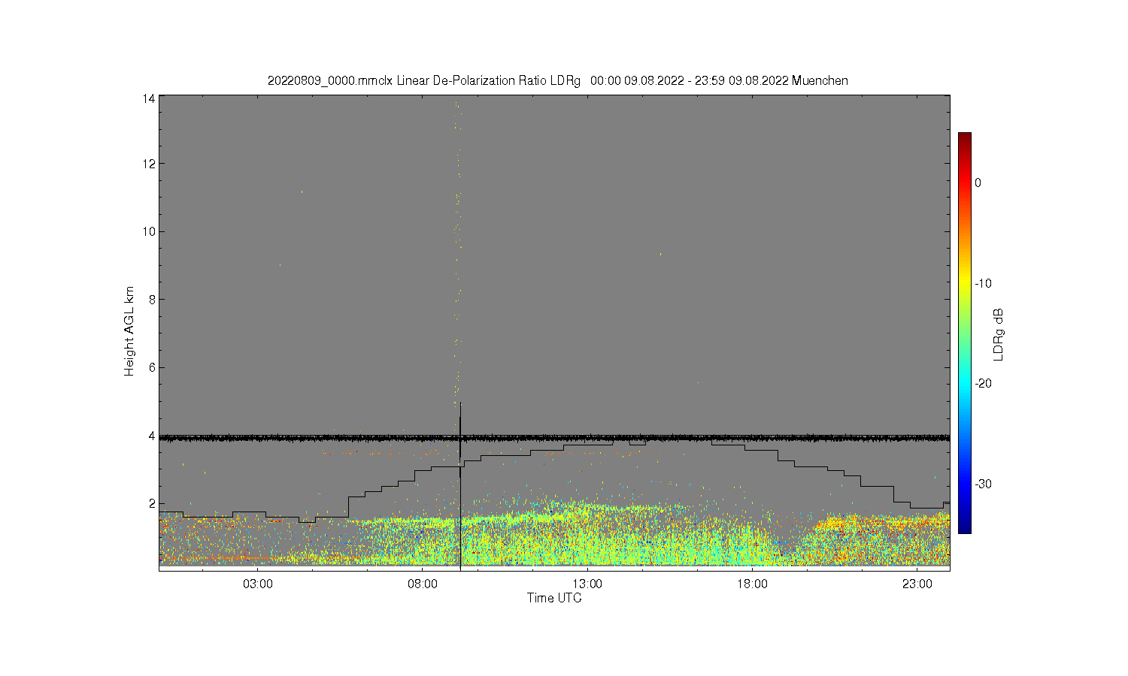Click the '-10' colorbar tick label
Viewport: 1128px width, 676px height.
coord(983,283)
